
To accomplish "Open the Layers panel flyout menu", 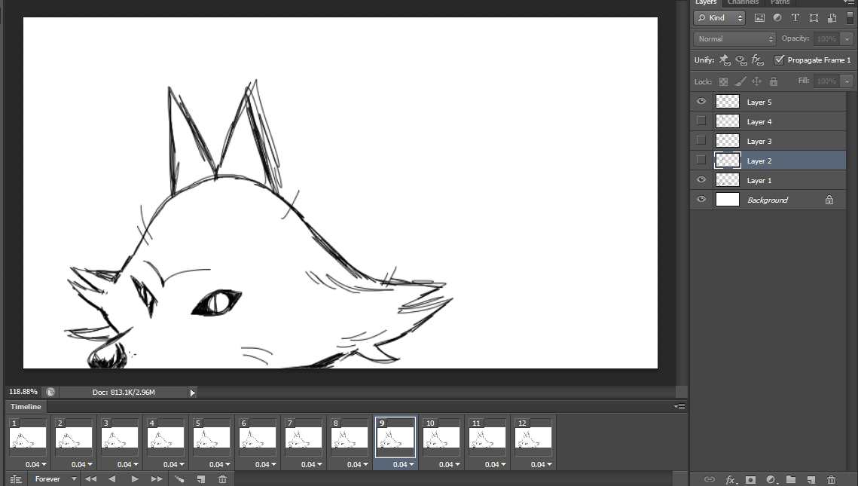I will pyautogui.click(x=849, y=2).
